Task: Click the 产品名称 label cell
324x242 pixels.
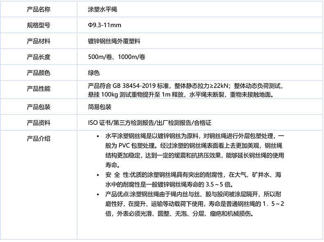Action: click(x=38, y=9)
